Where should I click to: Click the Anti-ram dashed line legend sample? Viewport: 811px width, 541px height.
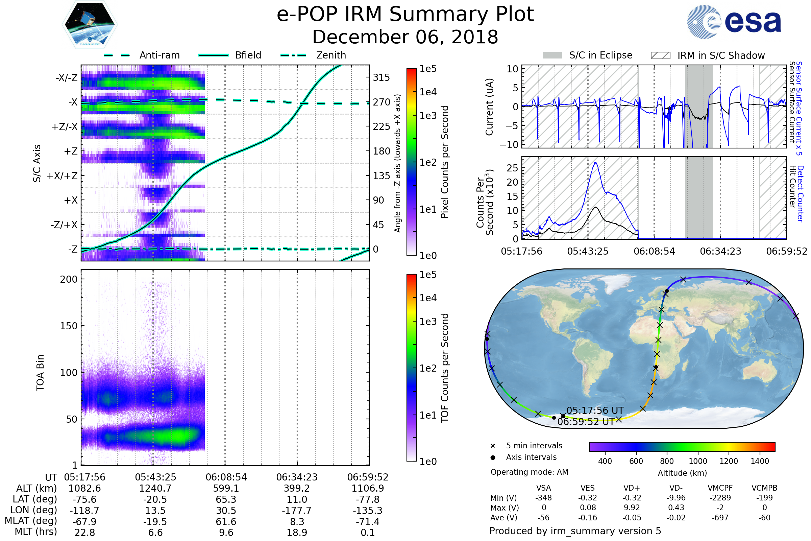117,55
